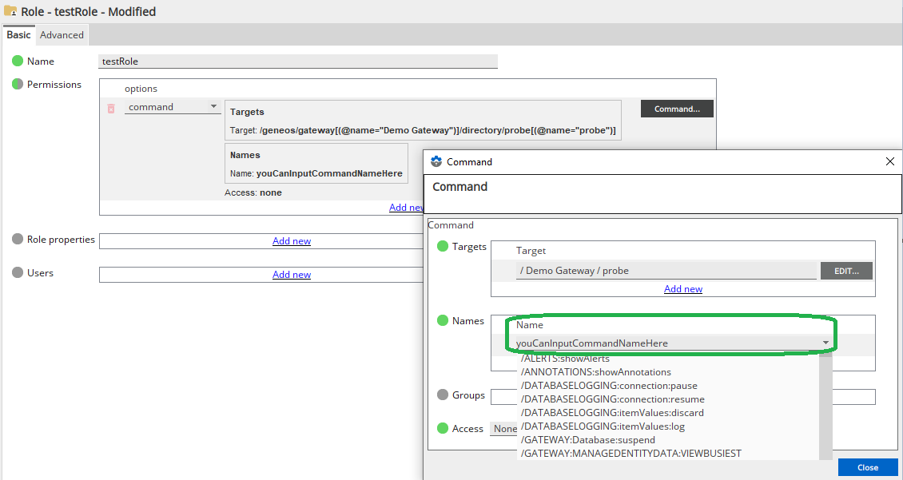Click the role Name text field
This screenshot has width=903, height=480.
point(298,61)
